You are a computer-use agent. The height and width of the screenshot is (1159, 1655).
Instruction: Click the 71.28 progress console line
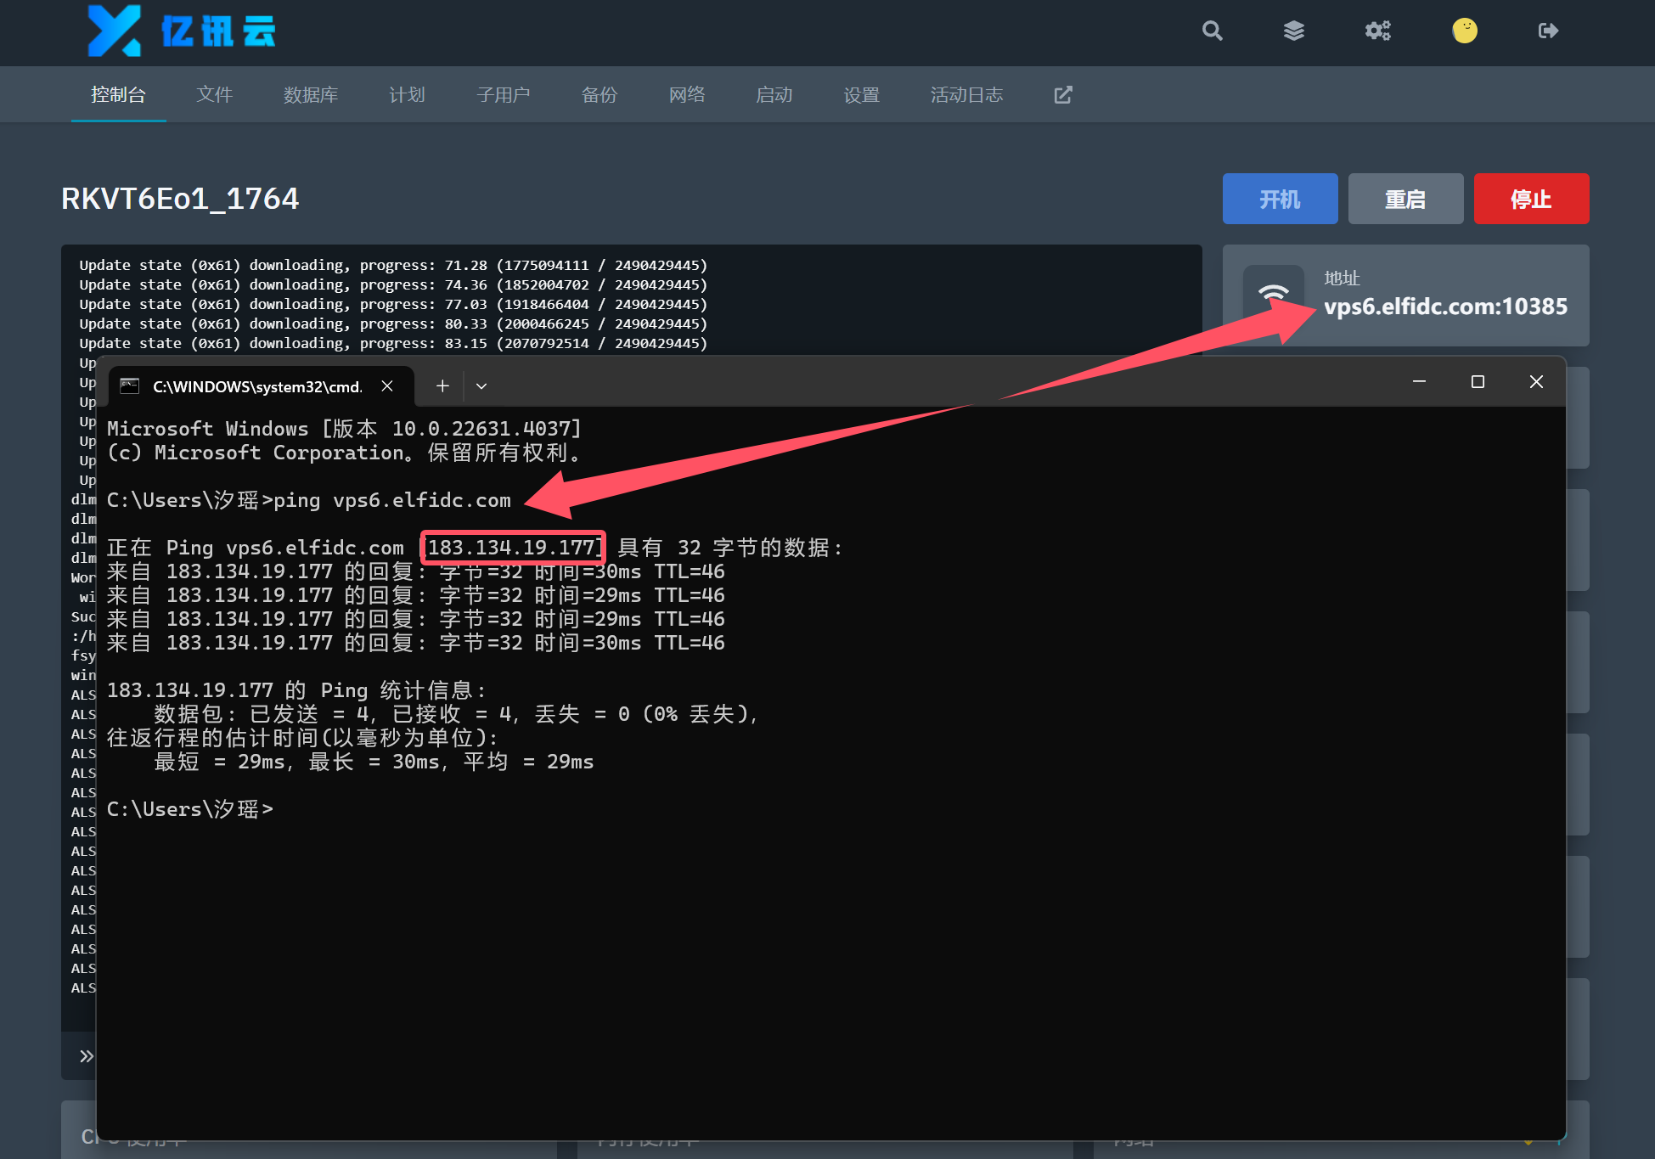(x=393, y=265)
